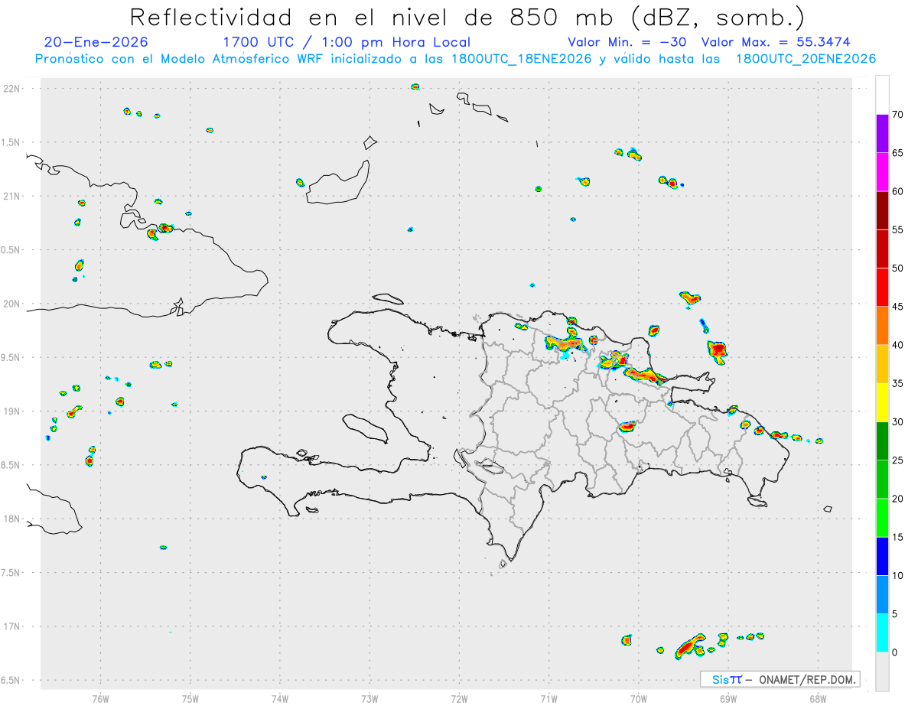Click the colorbar label '15'
This screenshot has height=709, width=918.
click(x=897, y=537)
